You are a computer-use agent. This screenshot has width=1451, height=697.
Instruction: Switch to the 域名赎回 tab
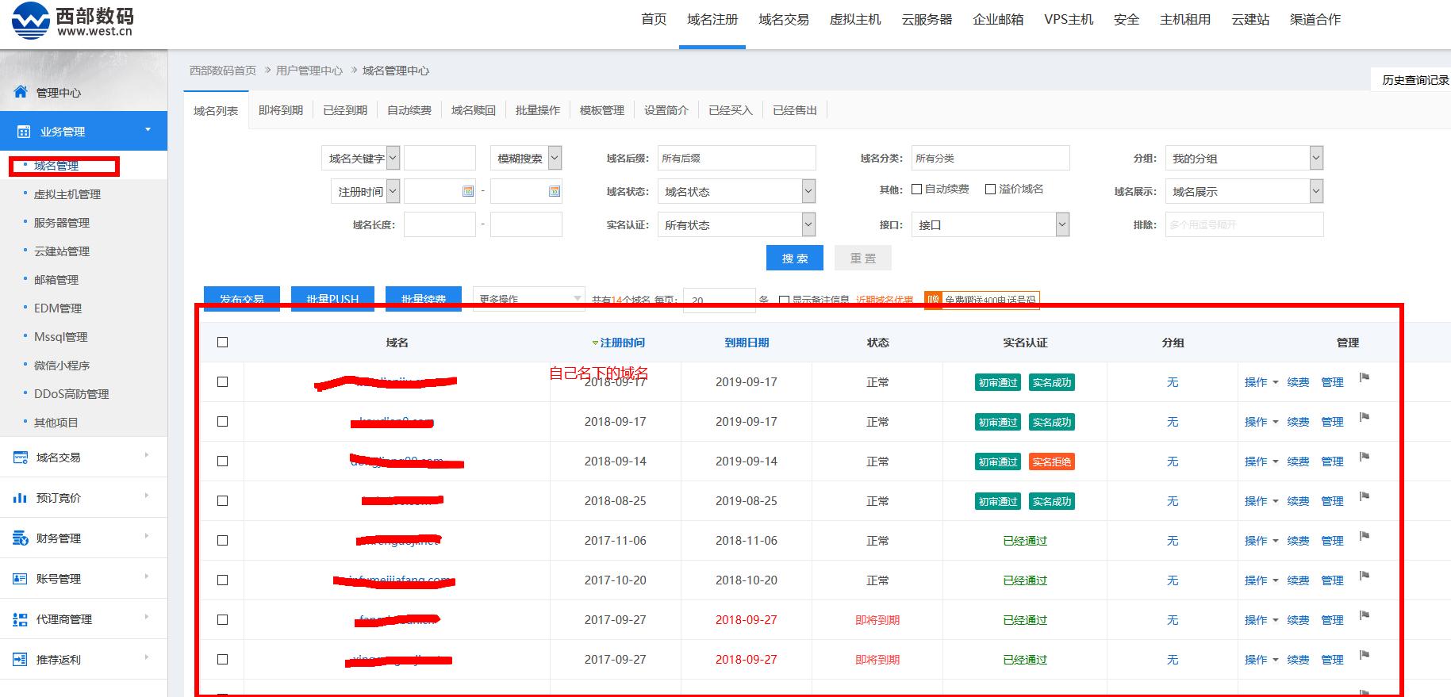pyautogui.click(x=474, y=110)
